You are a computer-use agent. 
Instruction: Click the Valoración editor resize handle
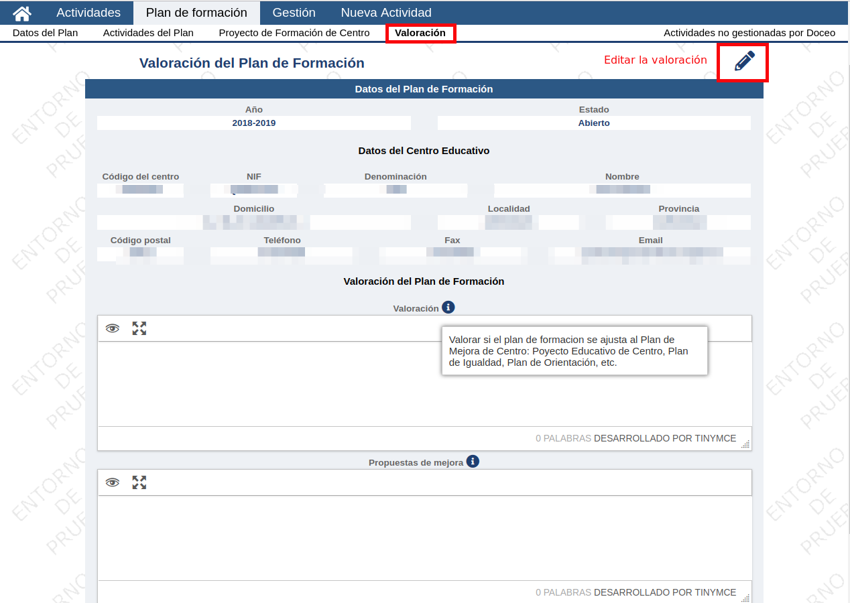[x=745, y=444]
